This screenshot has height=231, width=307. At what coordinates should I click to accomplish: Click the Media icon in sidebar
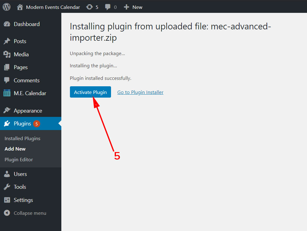[x=7, y=54]
